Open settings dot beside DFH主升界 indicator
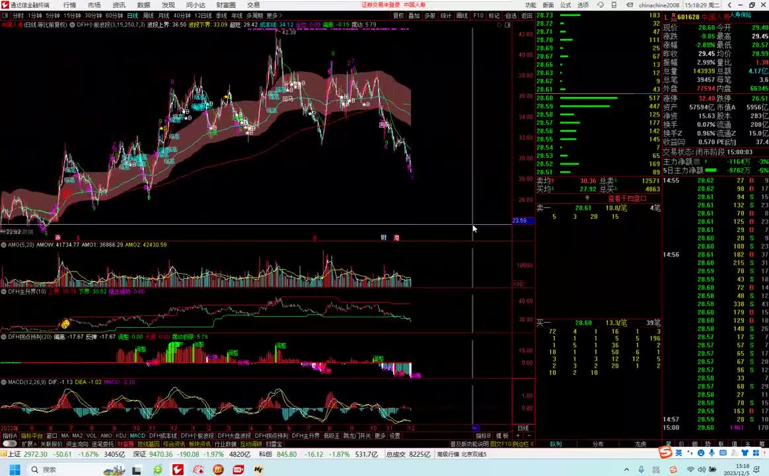The height and width of the screenshot is (476, 769). (x=4, y=292)
